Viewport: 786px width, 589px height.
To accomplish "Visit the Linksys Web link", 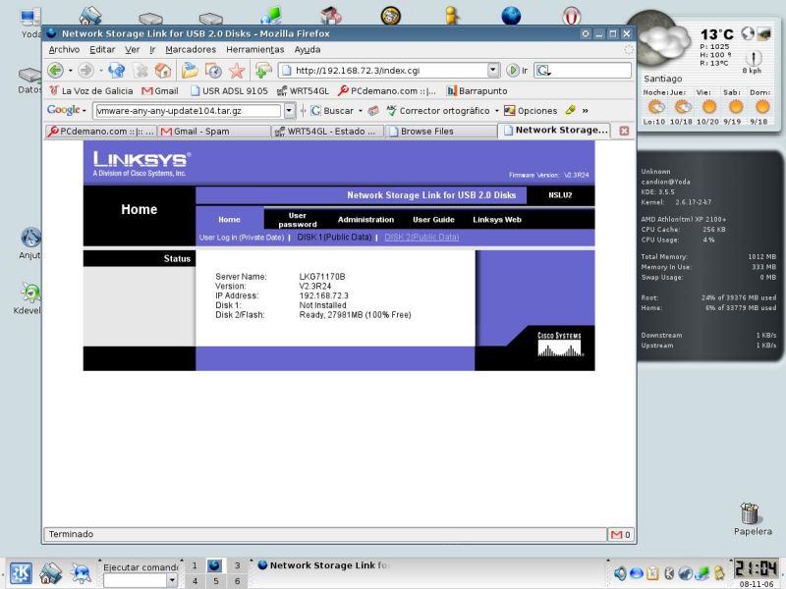I will [x=497, y=219].
